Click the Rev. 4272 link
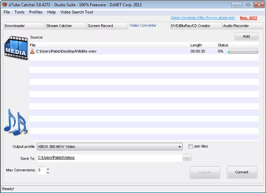 click(249, 18)
